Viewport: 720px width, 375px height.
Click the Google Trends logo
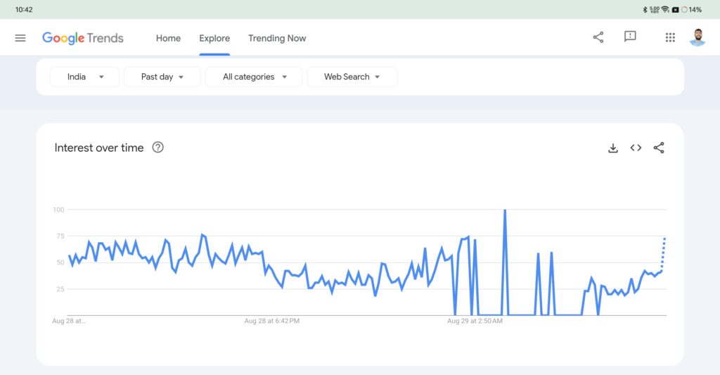tap(83, 38)
